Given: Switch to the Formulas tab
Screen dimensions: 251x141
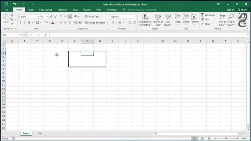Looking at the screenshot, I should (x=62, y=10).
